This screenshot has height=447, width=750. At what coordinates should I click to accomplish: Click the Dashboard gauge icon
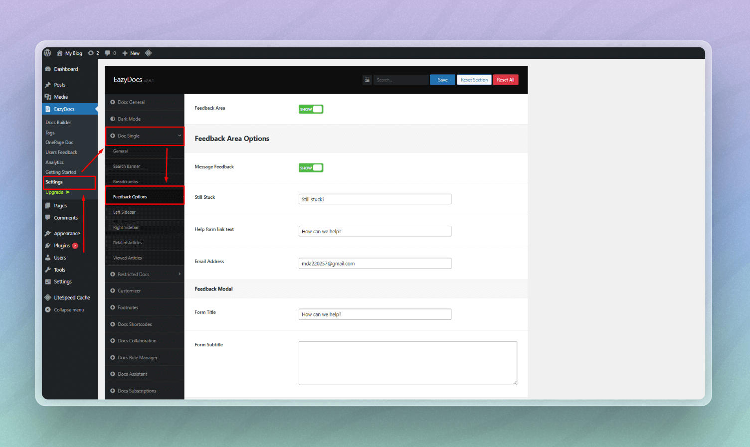[x=48, y=69]
